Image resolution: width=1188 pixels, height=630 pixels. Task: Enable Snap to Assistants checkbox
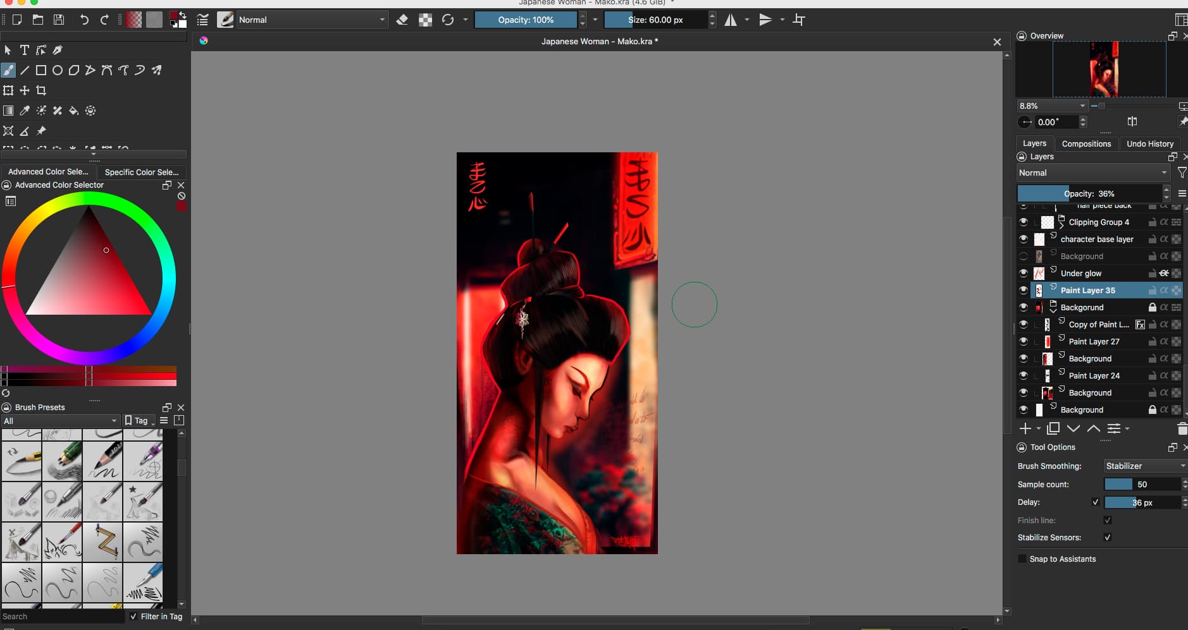(1022, 559)
